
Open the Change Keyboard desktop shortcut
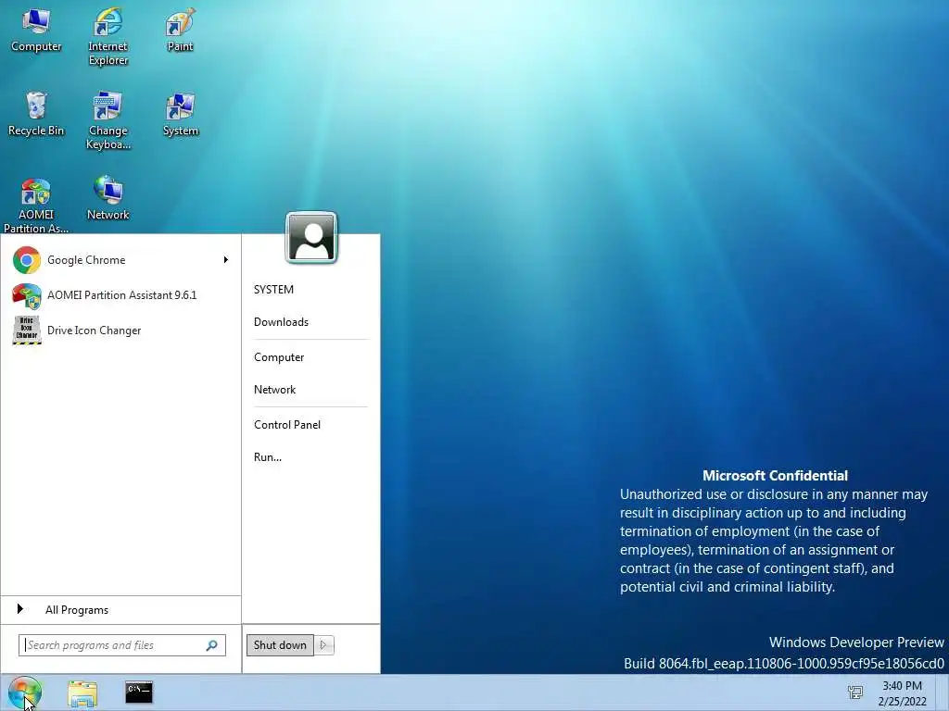click(x=108, y=120)
